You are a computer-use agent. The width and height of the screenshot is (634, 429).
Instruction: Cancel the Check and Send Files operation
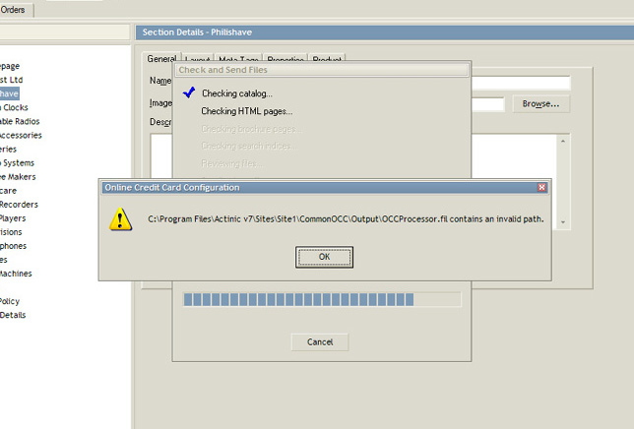319,341
